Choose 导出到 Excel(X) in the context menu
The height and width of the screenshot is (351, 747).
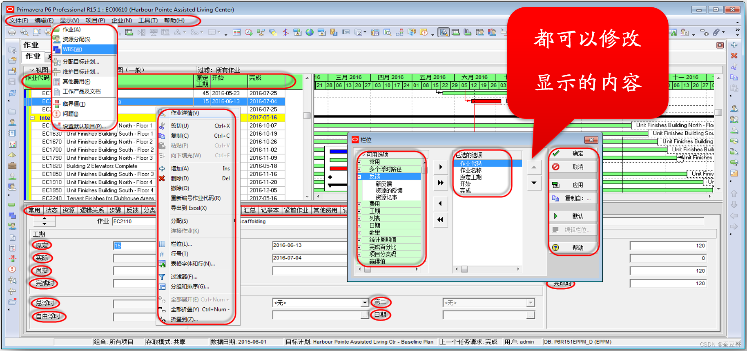tap(189, 208)
